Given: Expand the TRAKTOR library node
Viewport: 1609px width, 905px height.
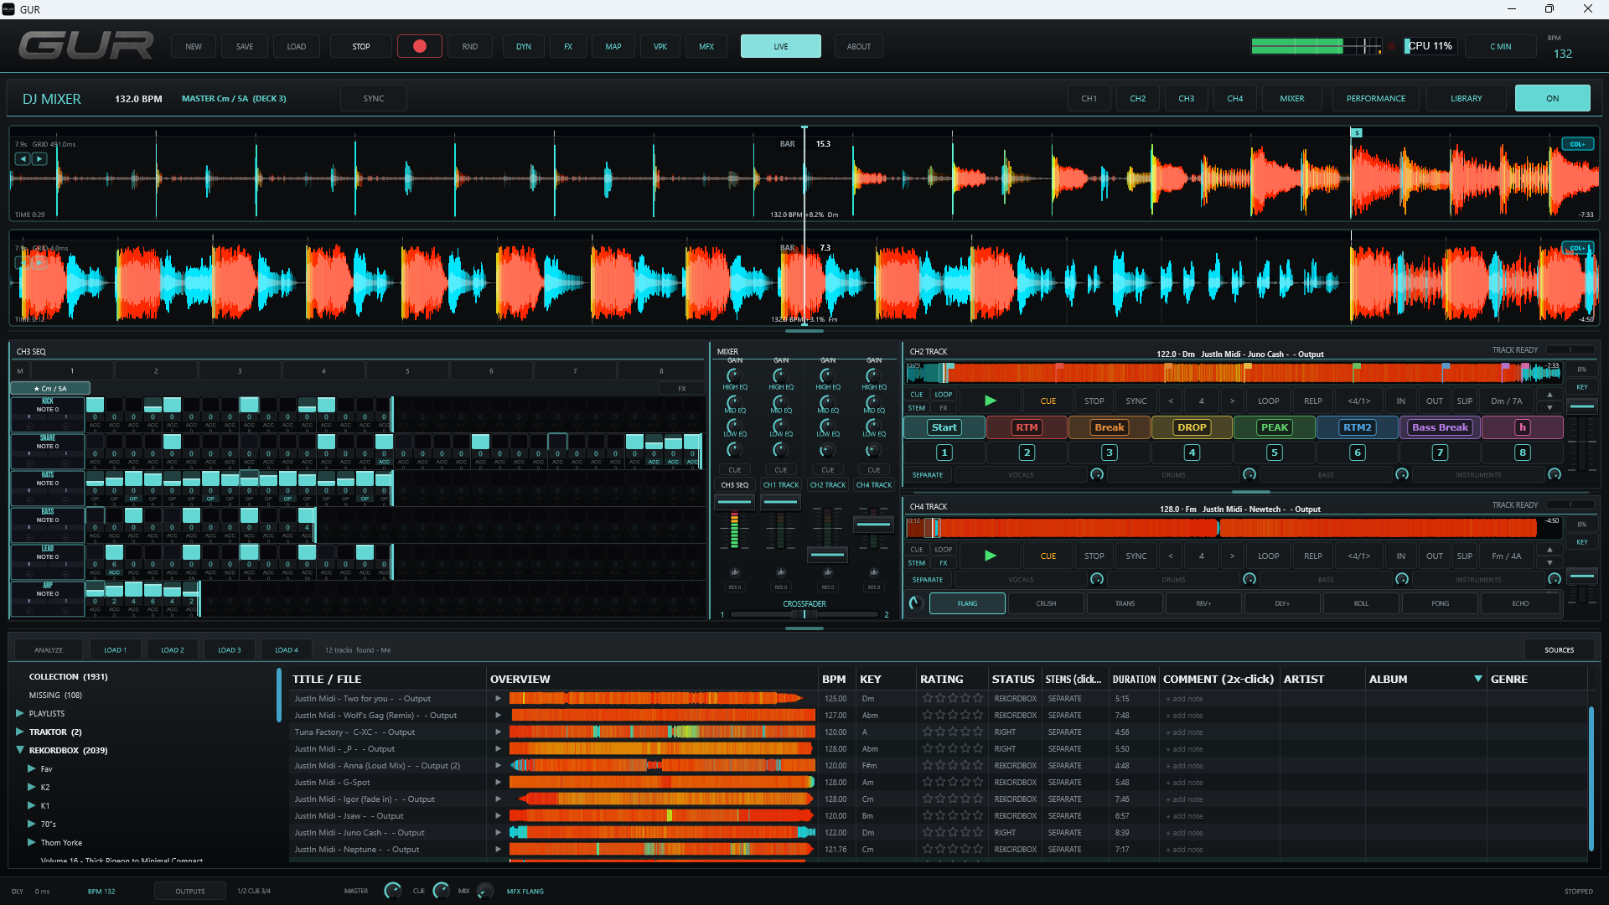Looking at the screenshot, I should click(x=20, y=732).
